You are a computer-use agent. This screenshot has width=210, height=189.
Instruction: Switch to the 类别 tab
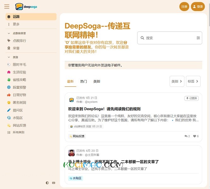coord(96,81)
